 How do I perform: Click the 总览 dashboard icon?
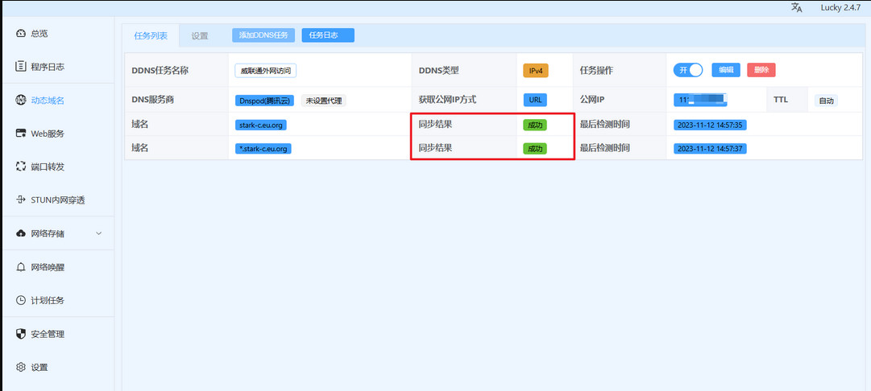(21, 33)
